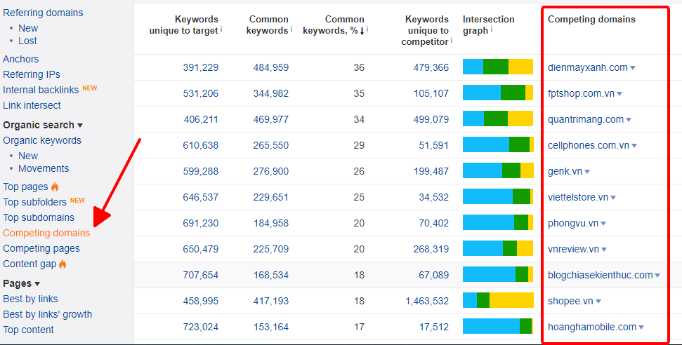This screenshot has height=345, width=682.
Task: Expand dropdown for shopee.vn
Action: click(x=598, y=302)
